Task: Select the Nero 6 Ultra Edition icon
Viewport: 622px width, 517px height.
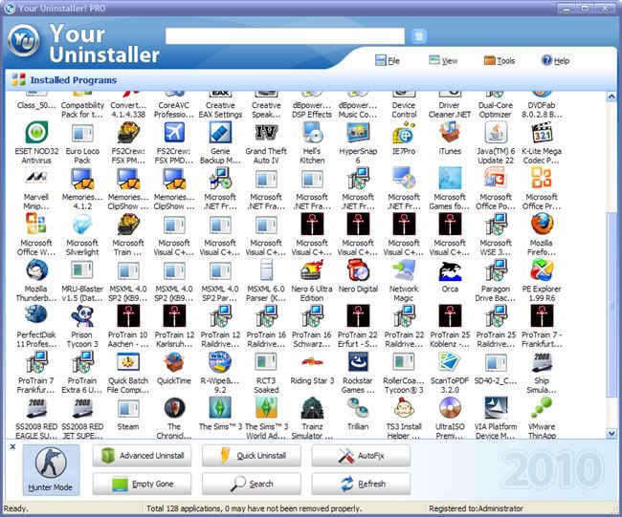Action: (312, 270)
